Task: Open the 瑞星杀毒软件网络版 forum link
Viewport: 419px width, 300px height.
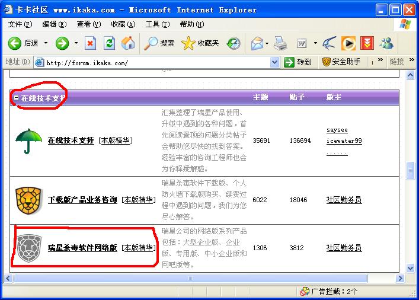Action: click(x=82, y=248)
